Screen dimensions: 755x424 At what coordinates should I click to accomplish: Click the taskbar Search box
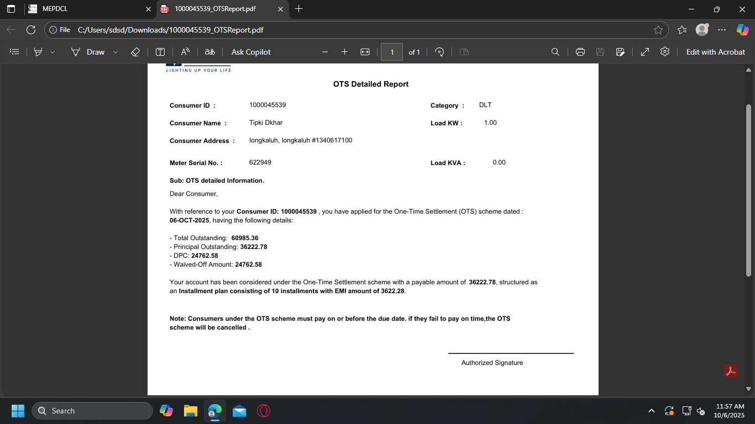click(92, 411)
